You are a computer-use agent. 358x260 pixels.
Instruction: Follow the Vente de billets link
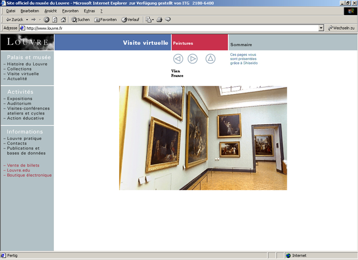pos(23,165)
